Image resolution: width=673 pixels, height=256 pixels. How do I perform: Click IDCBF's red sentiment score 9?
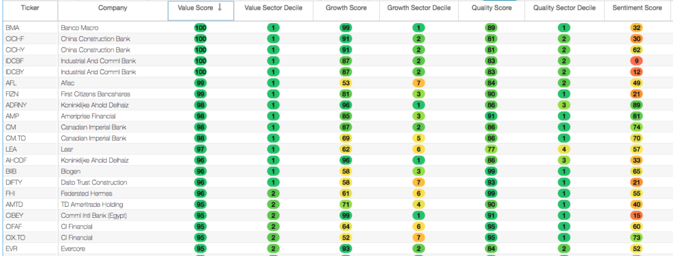coord(636,61)
